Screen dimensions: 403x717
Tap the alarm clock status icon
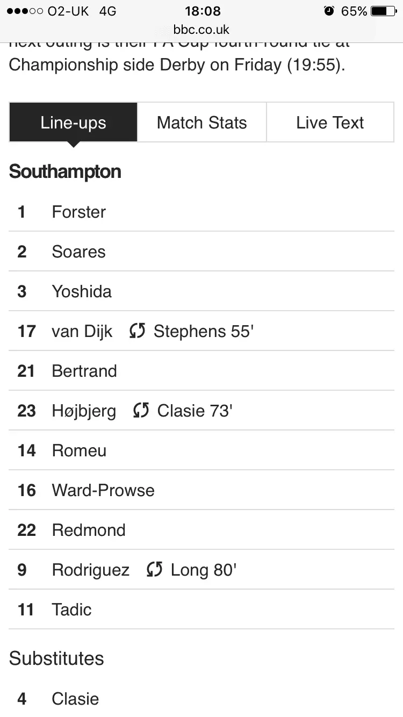[x=329, y=11]
